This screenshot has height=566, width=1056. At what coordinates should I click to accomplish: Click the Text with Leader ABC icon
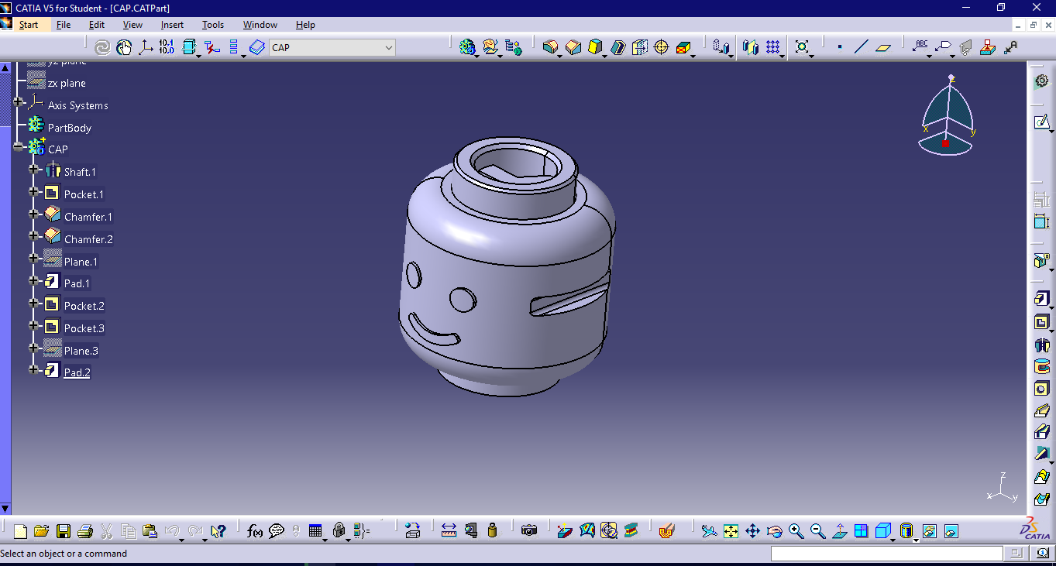(921, 47)
